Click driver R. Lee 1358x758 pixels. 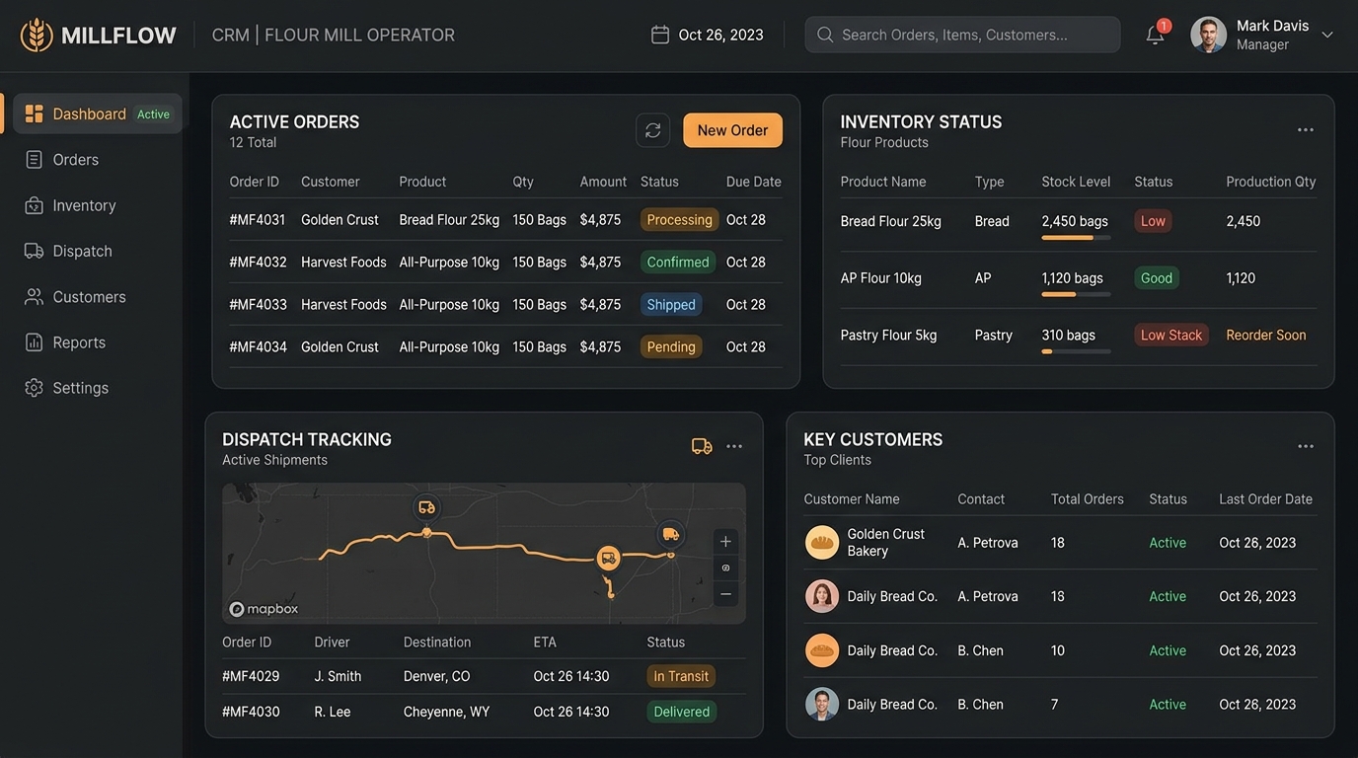click(x=333, y=712)
